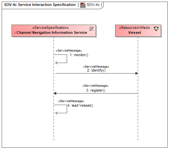The height and width of the screenshot is (149, 169).
Task: Click the «ServiceSpecification» stereotype text
Action: (50, 28)
